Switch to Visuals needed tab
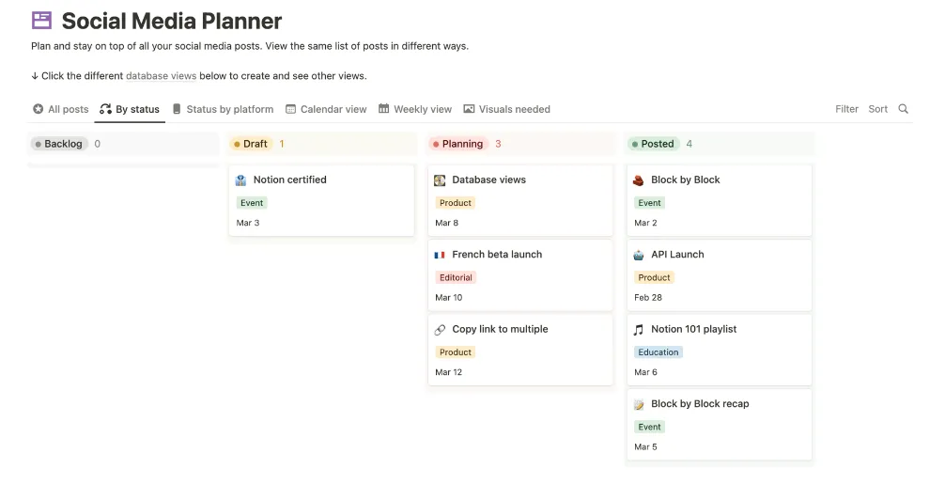Screen dimensions: 945x500 pyautogui.click(x=507, y=109)
